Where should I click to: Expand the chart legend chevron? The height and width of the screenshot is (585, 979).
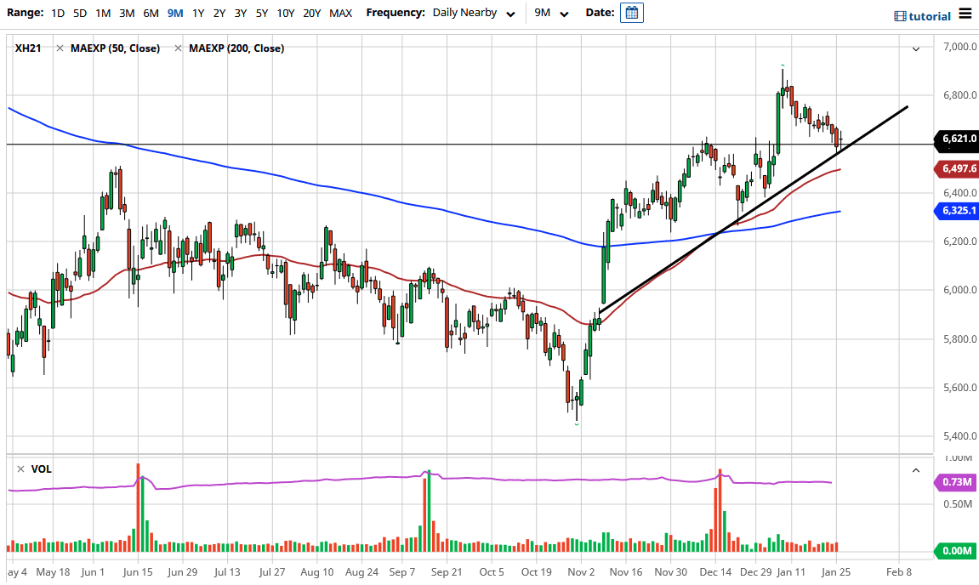(916, 48)
